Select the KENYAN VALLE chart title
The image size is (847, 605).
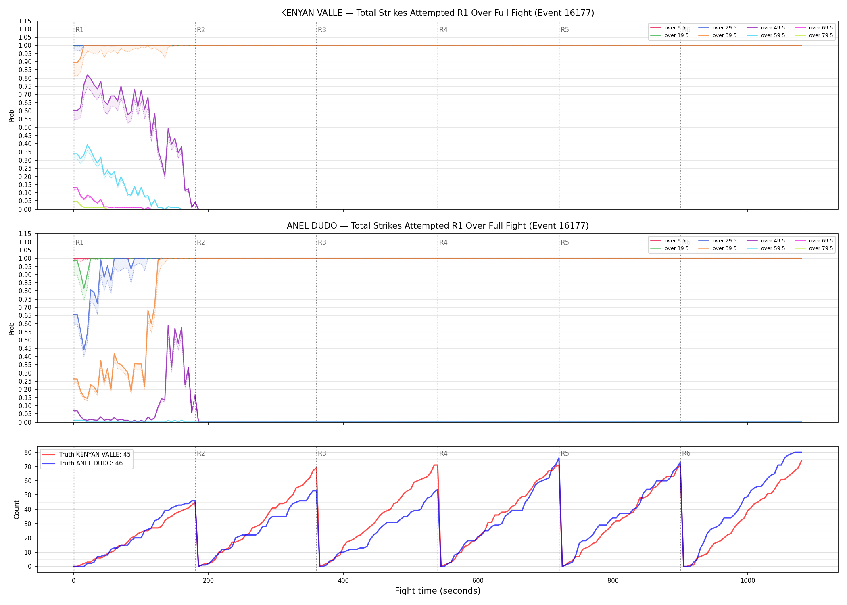pyautogui.click(x=437, y=13)
